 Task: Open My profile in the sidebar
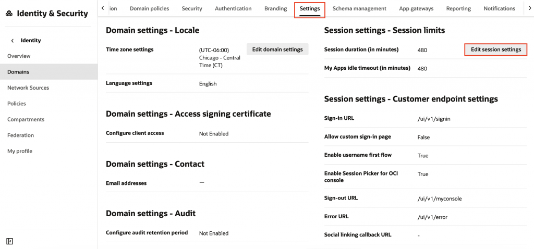(x=19, y=151)
